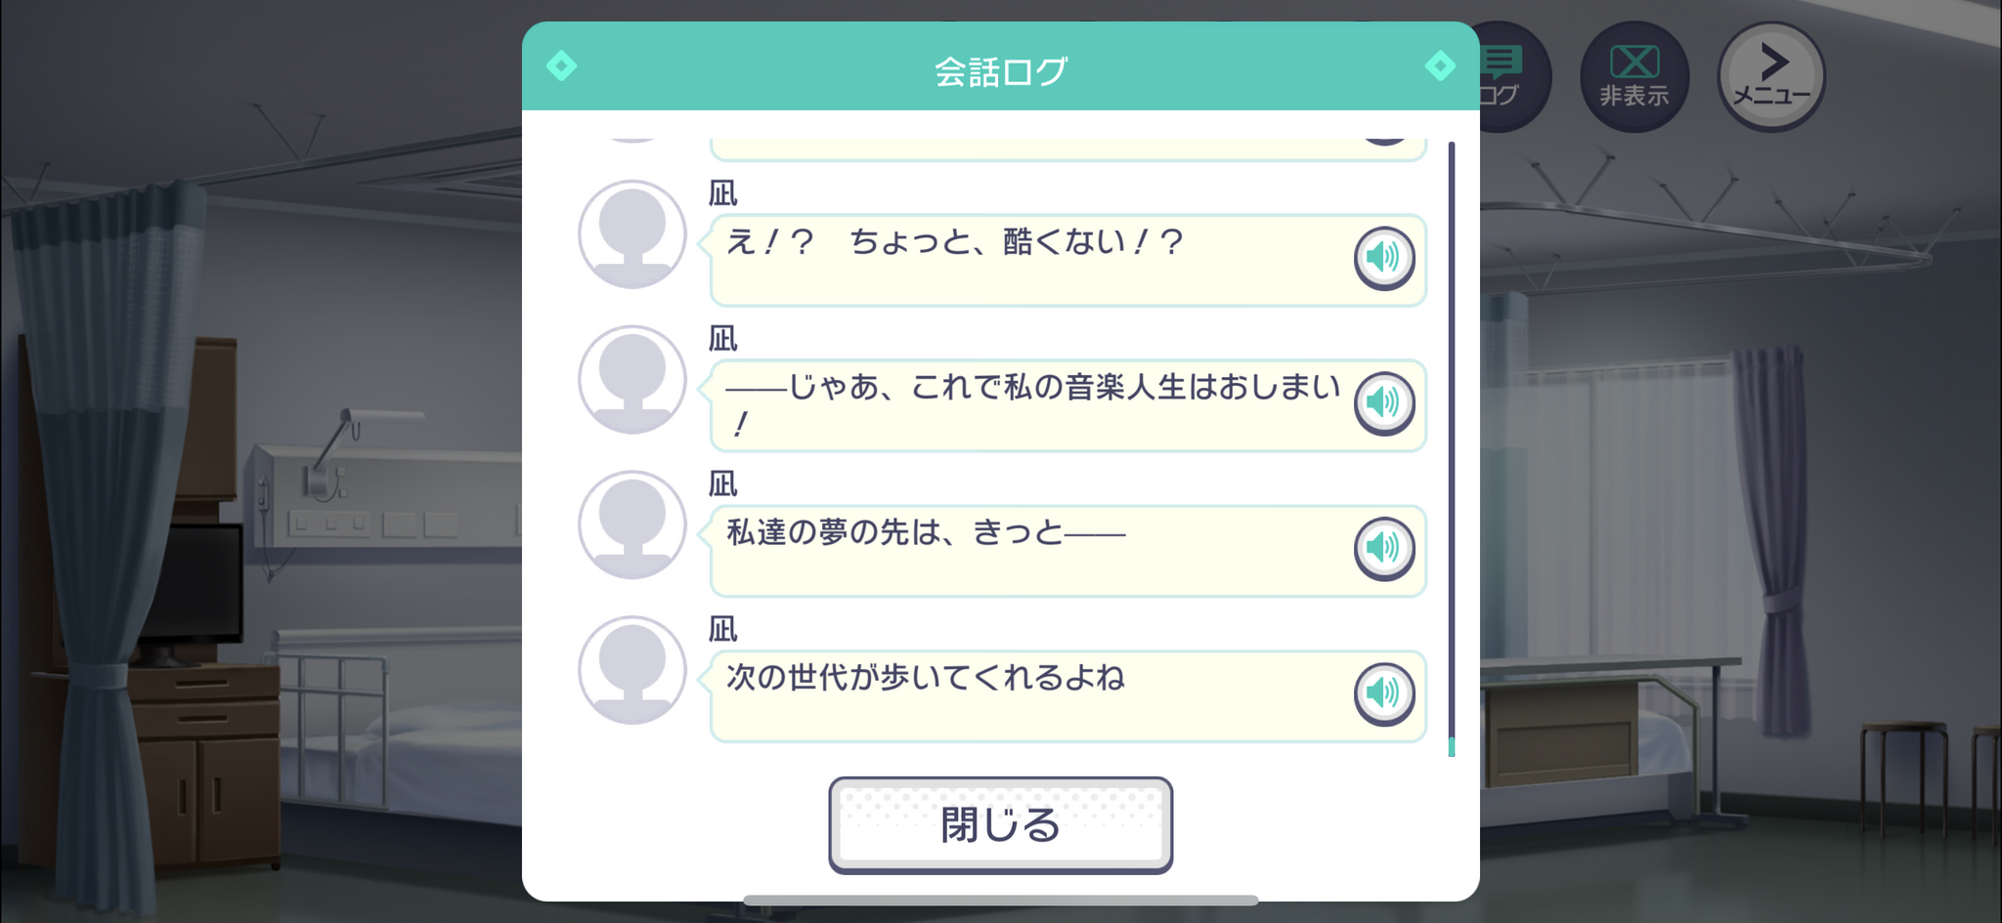This screenshot has height=923, width=2002.
Task: Tap the 私達の夢の先は、きっと dialogue bubble
Action: (x=1067, y=551)
